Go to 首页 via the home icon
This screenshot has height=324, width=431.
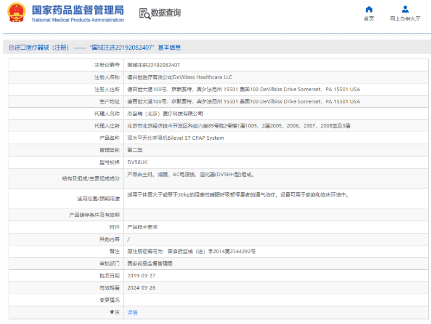[x=369, y=9]
